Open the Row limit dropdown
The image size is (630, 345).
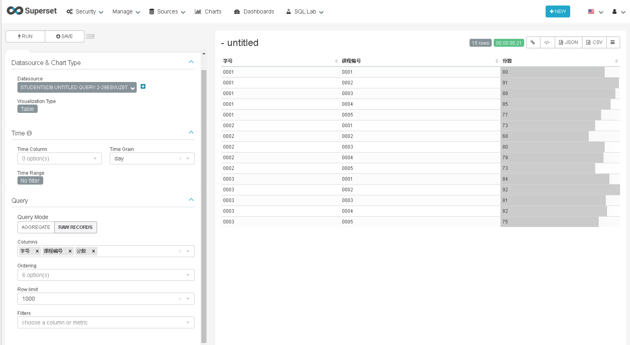(106, 299)
